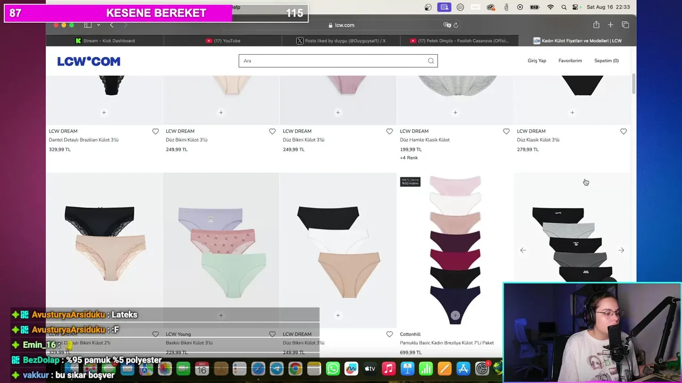Viewport: 682px width, 383px height.
Task: Click the LCW.COM logo
Action: pyautogui.click(x=89, y=61)
